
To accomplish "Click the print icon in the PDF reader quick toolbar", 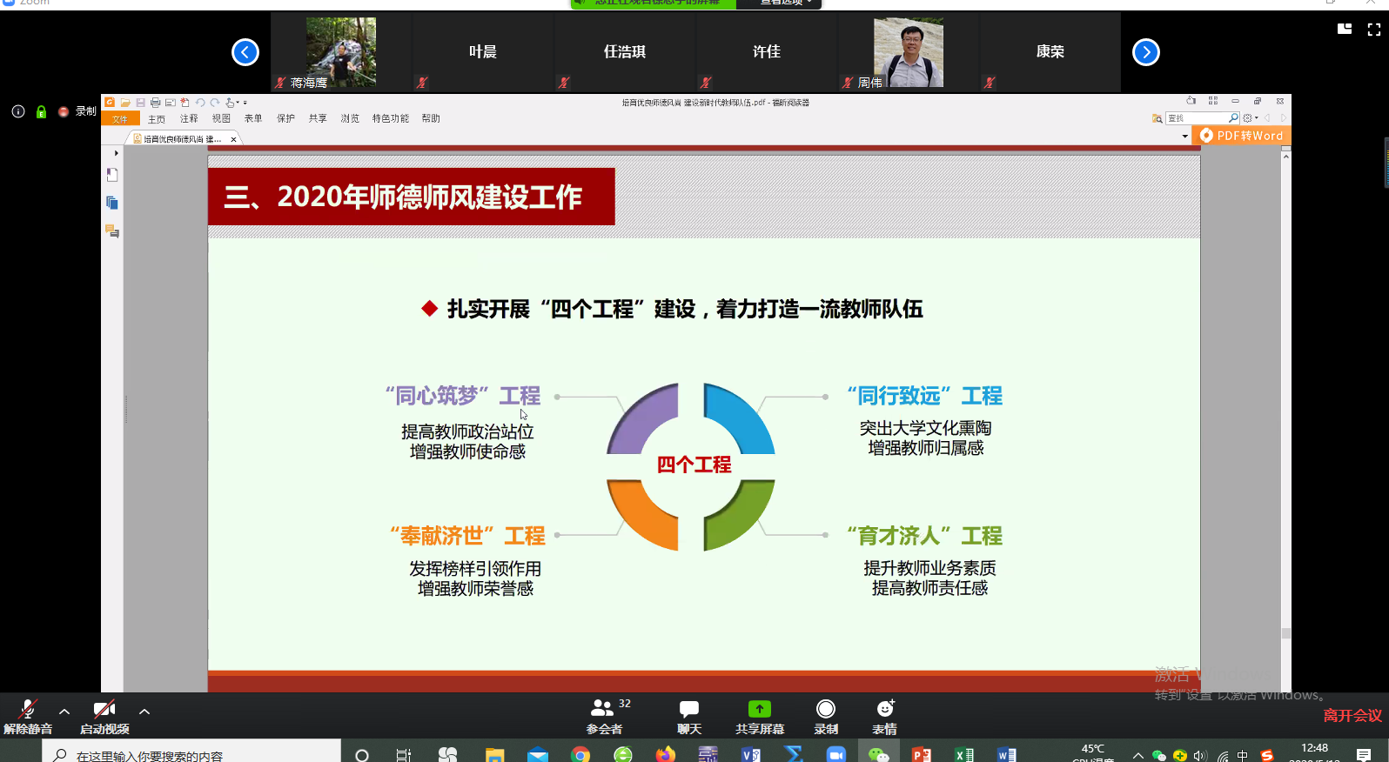I will click(155, 103).
